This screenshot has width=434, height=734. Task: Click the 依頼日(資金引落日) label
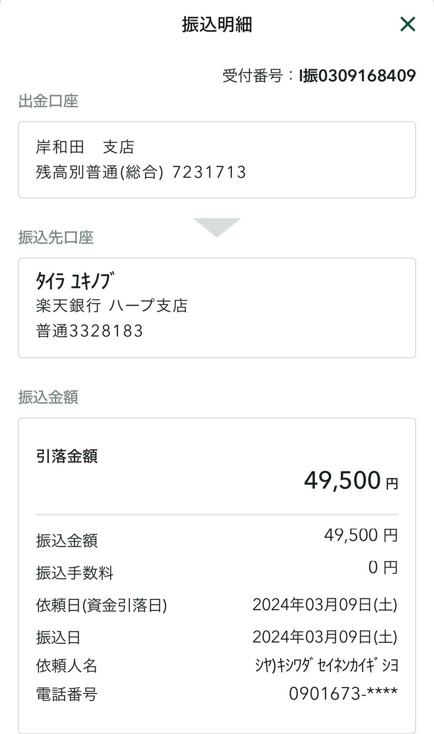(x=101, y=605)
